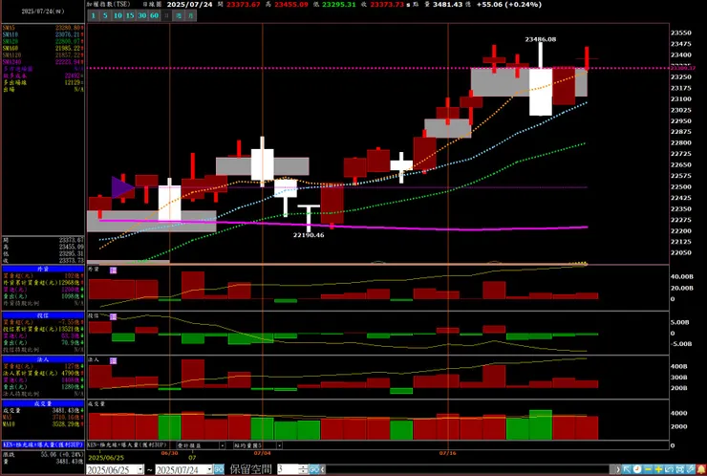The height and width of the screenshot is (476, 707).
Task: Click the 保留空間 number input field
Action: pos(288,469)
